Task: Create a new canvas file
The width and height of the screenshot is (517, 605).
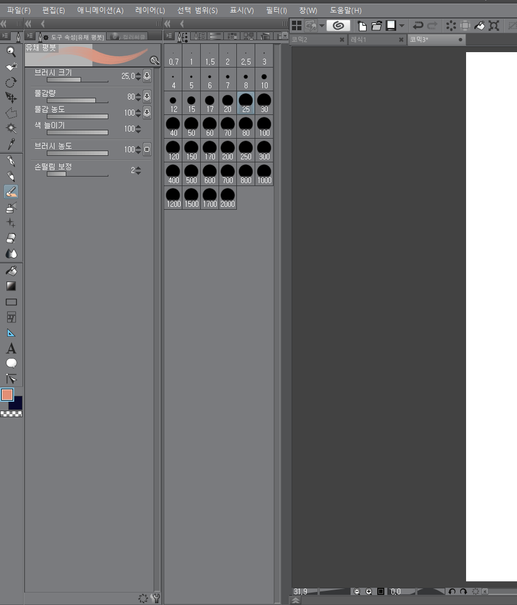Action: pyautogui.click(x=362, y=25)
